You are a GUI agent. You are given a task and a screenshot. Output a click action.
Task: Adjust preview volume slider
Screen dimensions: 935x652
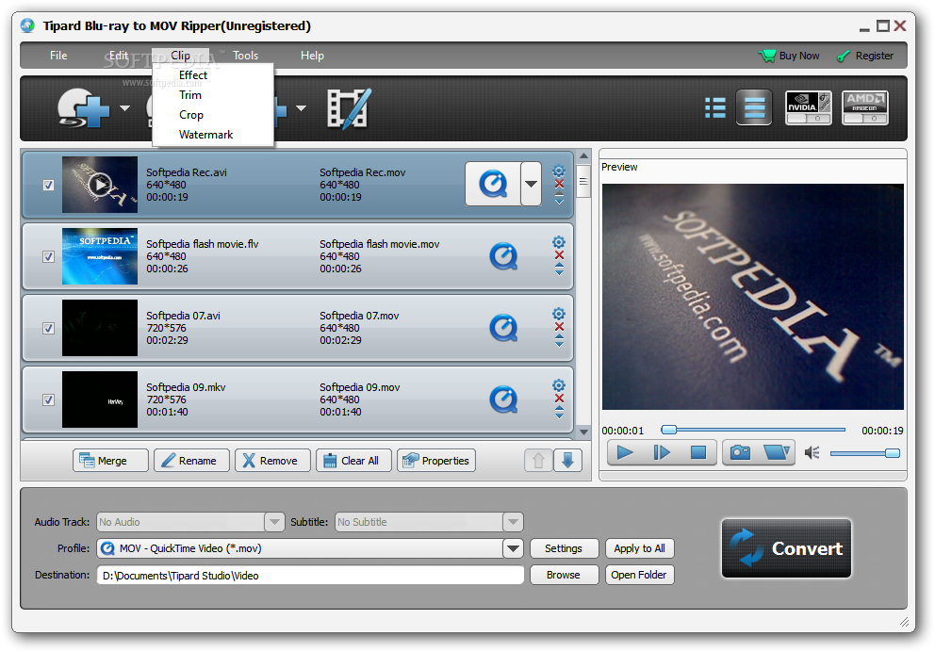864,453
